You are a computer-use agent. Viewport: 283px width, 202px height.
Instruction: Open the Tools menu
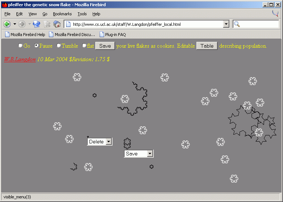[82, 14]
